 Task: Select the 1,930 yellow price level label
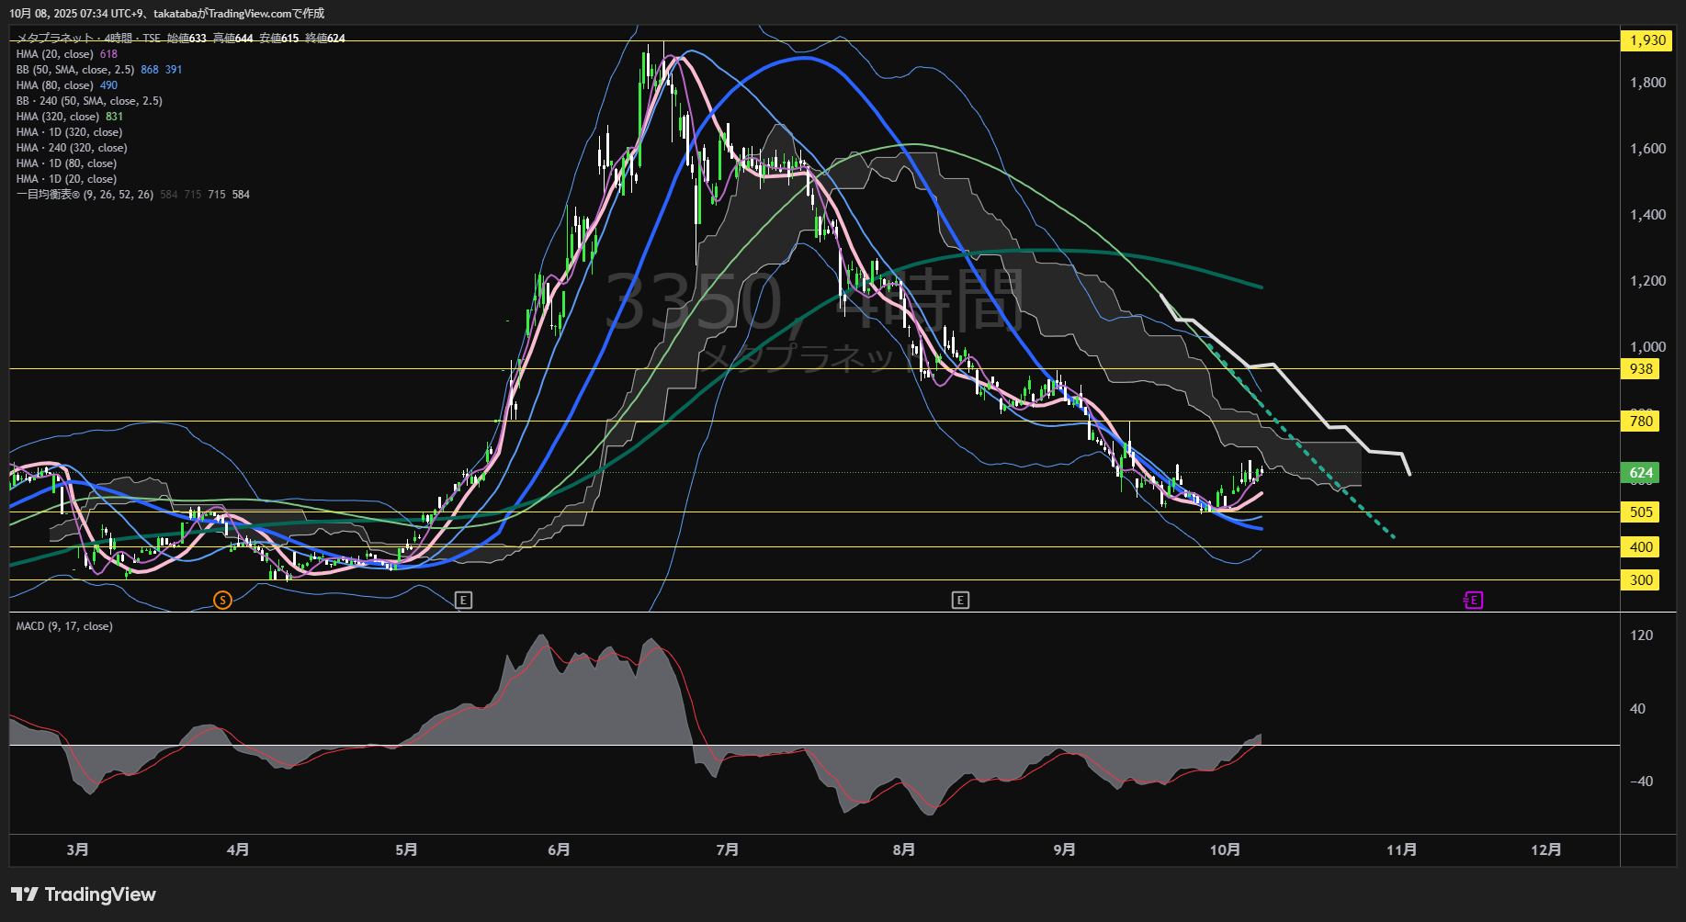1646,40
